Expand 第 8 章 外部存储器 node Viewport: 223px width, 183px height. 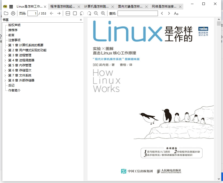pyautogui.click(x=5, y=80)
